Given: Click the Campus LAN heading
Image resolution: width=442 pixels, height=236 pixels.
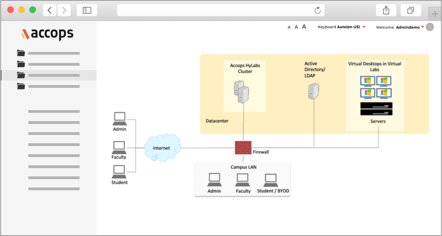Looking at the screenshot, I should tap(244, 167).
